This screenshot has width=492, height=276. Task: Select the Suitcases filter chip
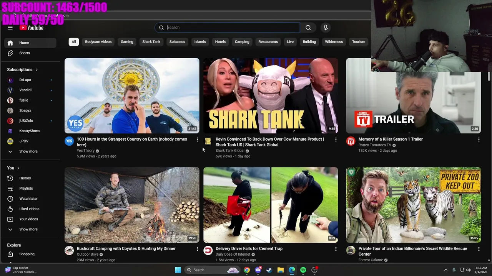pyautogui.click(x=177, y=42)
